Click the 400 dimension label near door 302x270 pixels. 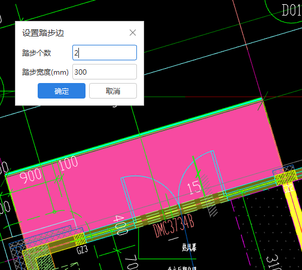121,225
